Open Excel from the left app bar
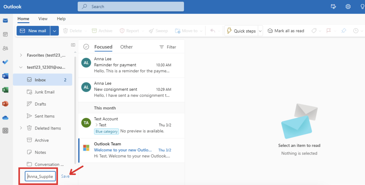 click(5, 90)
